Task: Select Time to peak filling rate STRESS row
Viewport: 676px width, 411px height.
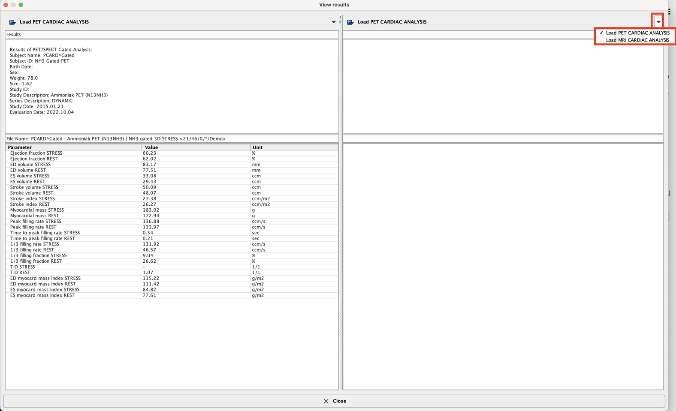Action: pos(172,233)
